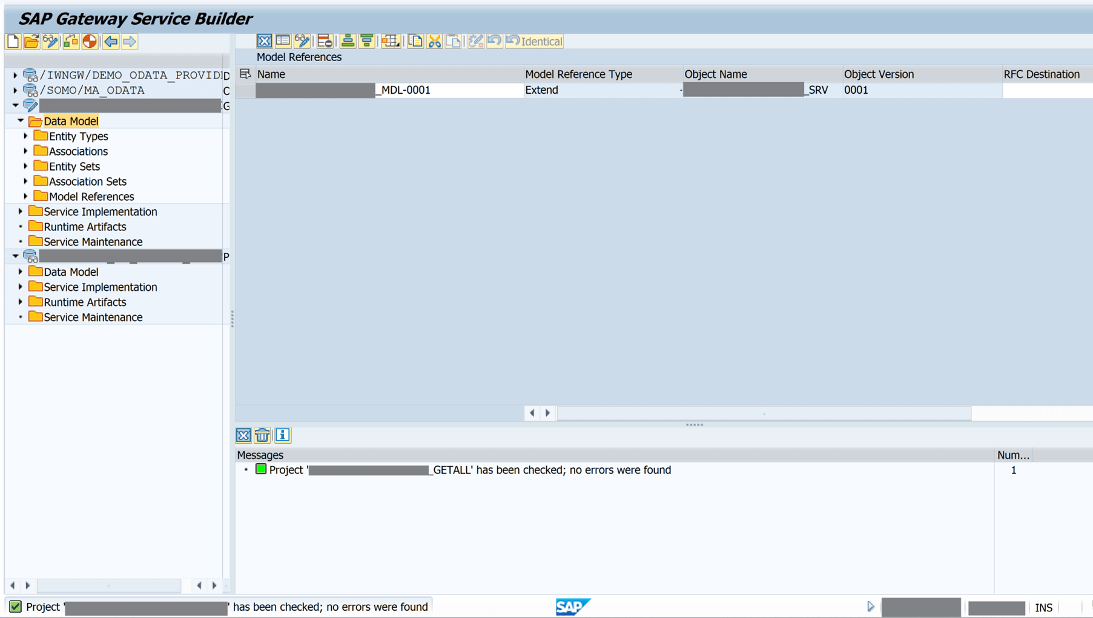
Task: Expand the /SOMO/MA_ODATA project node
Action: coord(15,89)
